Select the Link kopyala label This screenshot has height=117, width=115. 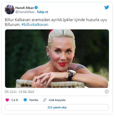[x=57, y=100]
